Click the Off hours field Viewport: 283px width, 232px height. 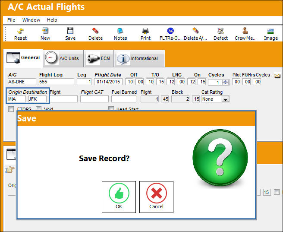[129, 82]
